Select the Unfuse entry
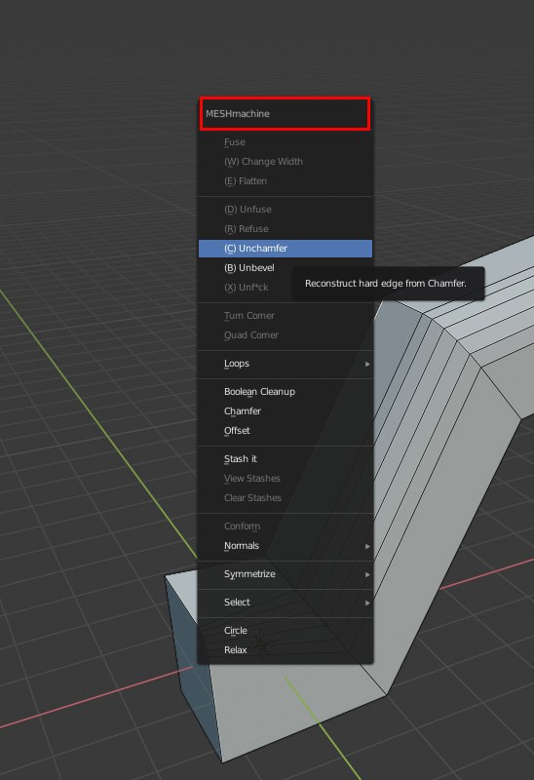The height and width of the screenshot is (780, 534). (286, 210)
